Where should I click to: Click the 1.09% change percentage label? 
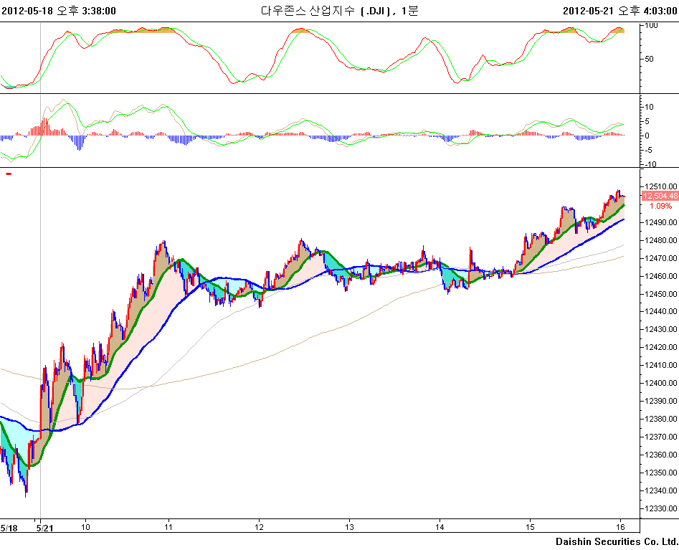(660, 206)
